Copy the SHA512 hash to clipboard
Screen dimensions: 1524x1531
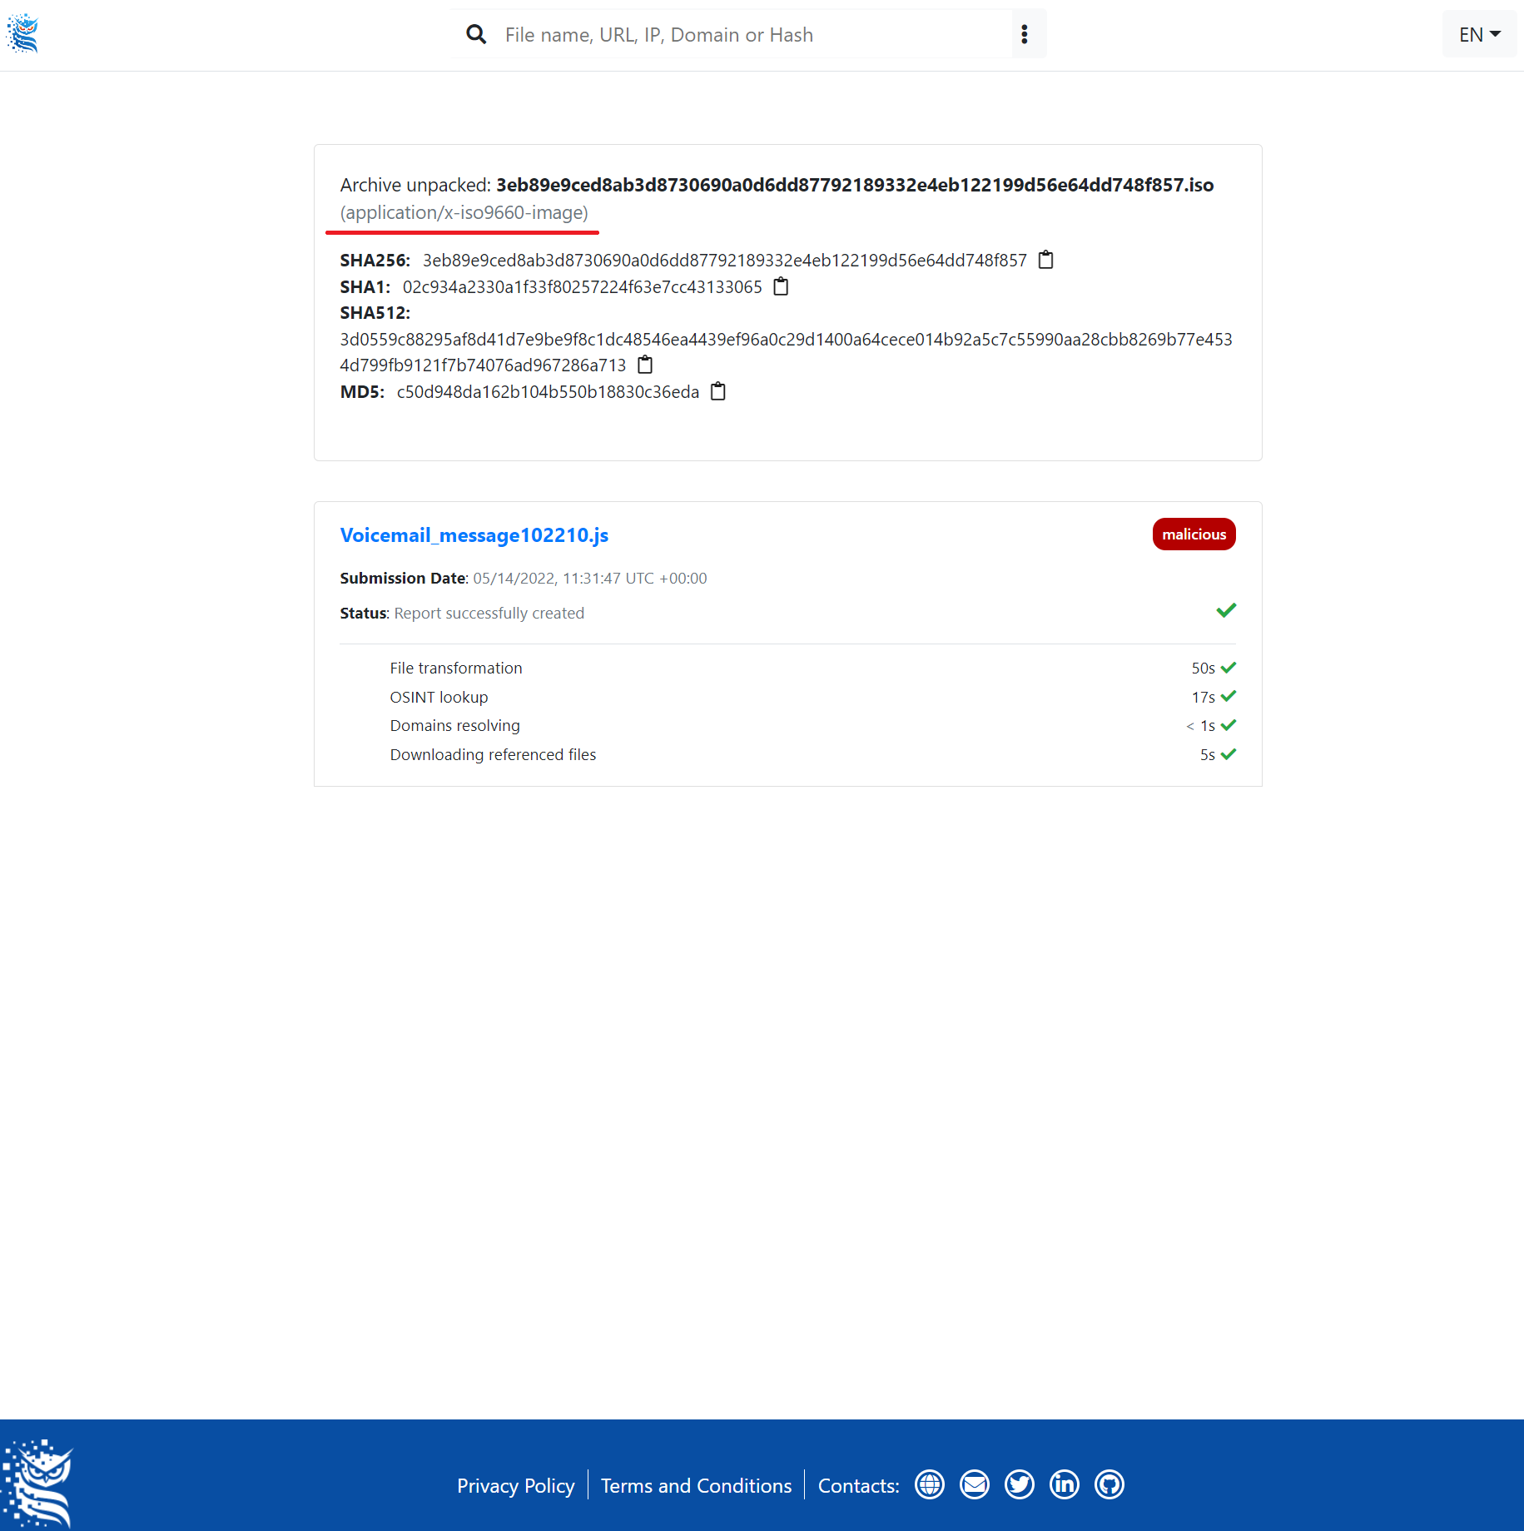pos(645,365)
